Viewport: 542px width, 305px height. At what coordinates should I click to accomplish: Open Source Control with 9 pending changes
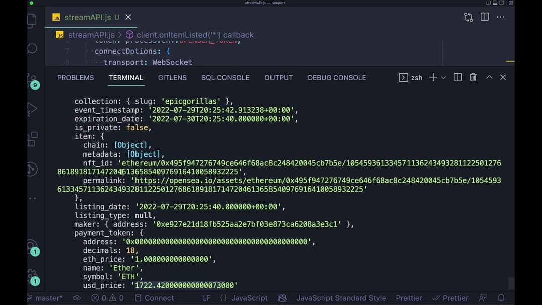[x=32, y=80]
